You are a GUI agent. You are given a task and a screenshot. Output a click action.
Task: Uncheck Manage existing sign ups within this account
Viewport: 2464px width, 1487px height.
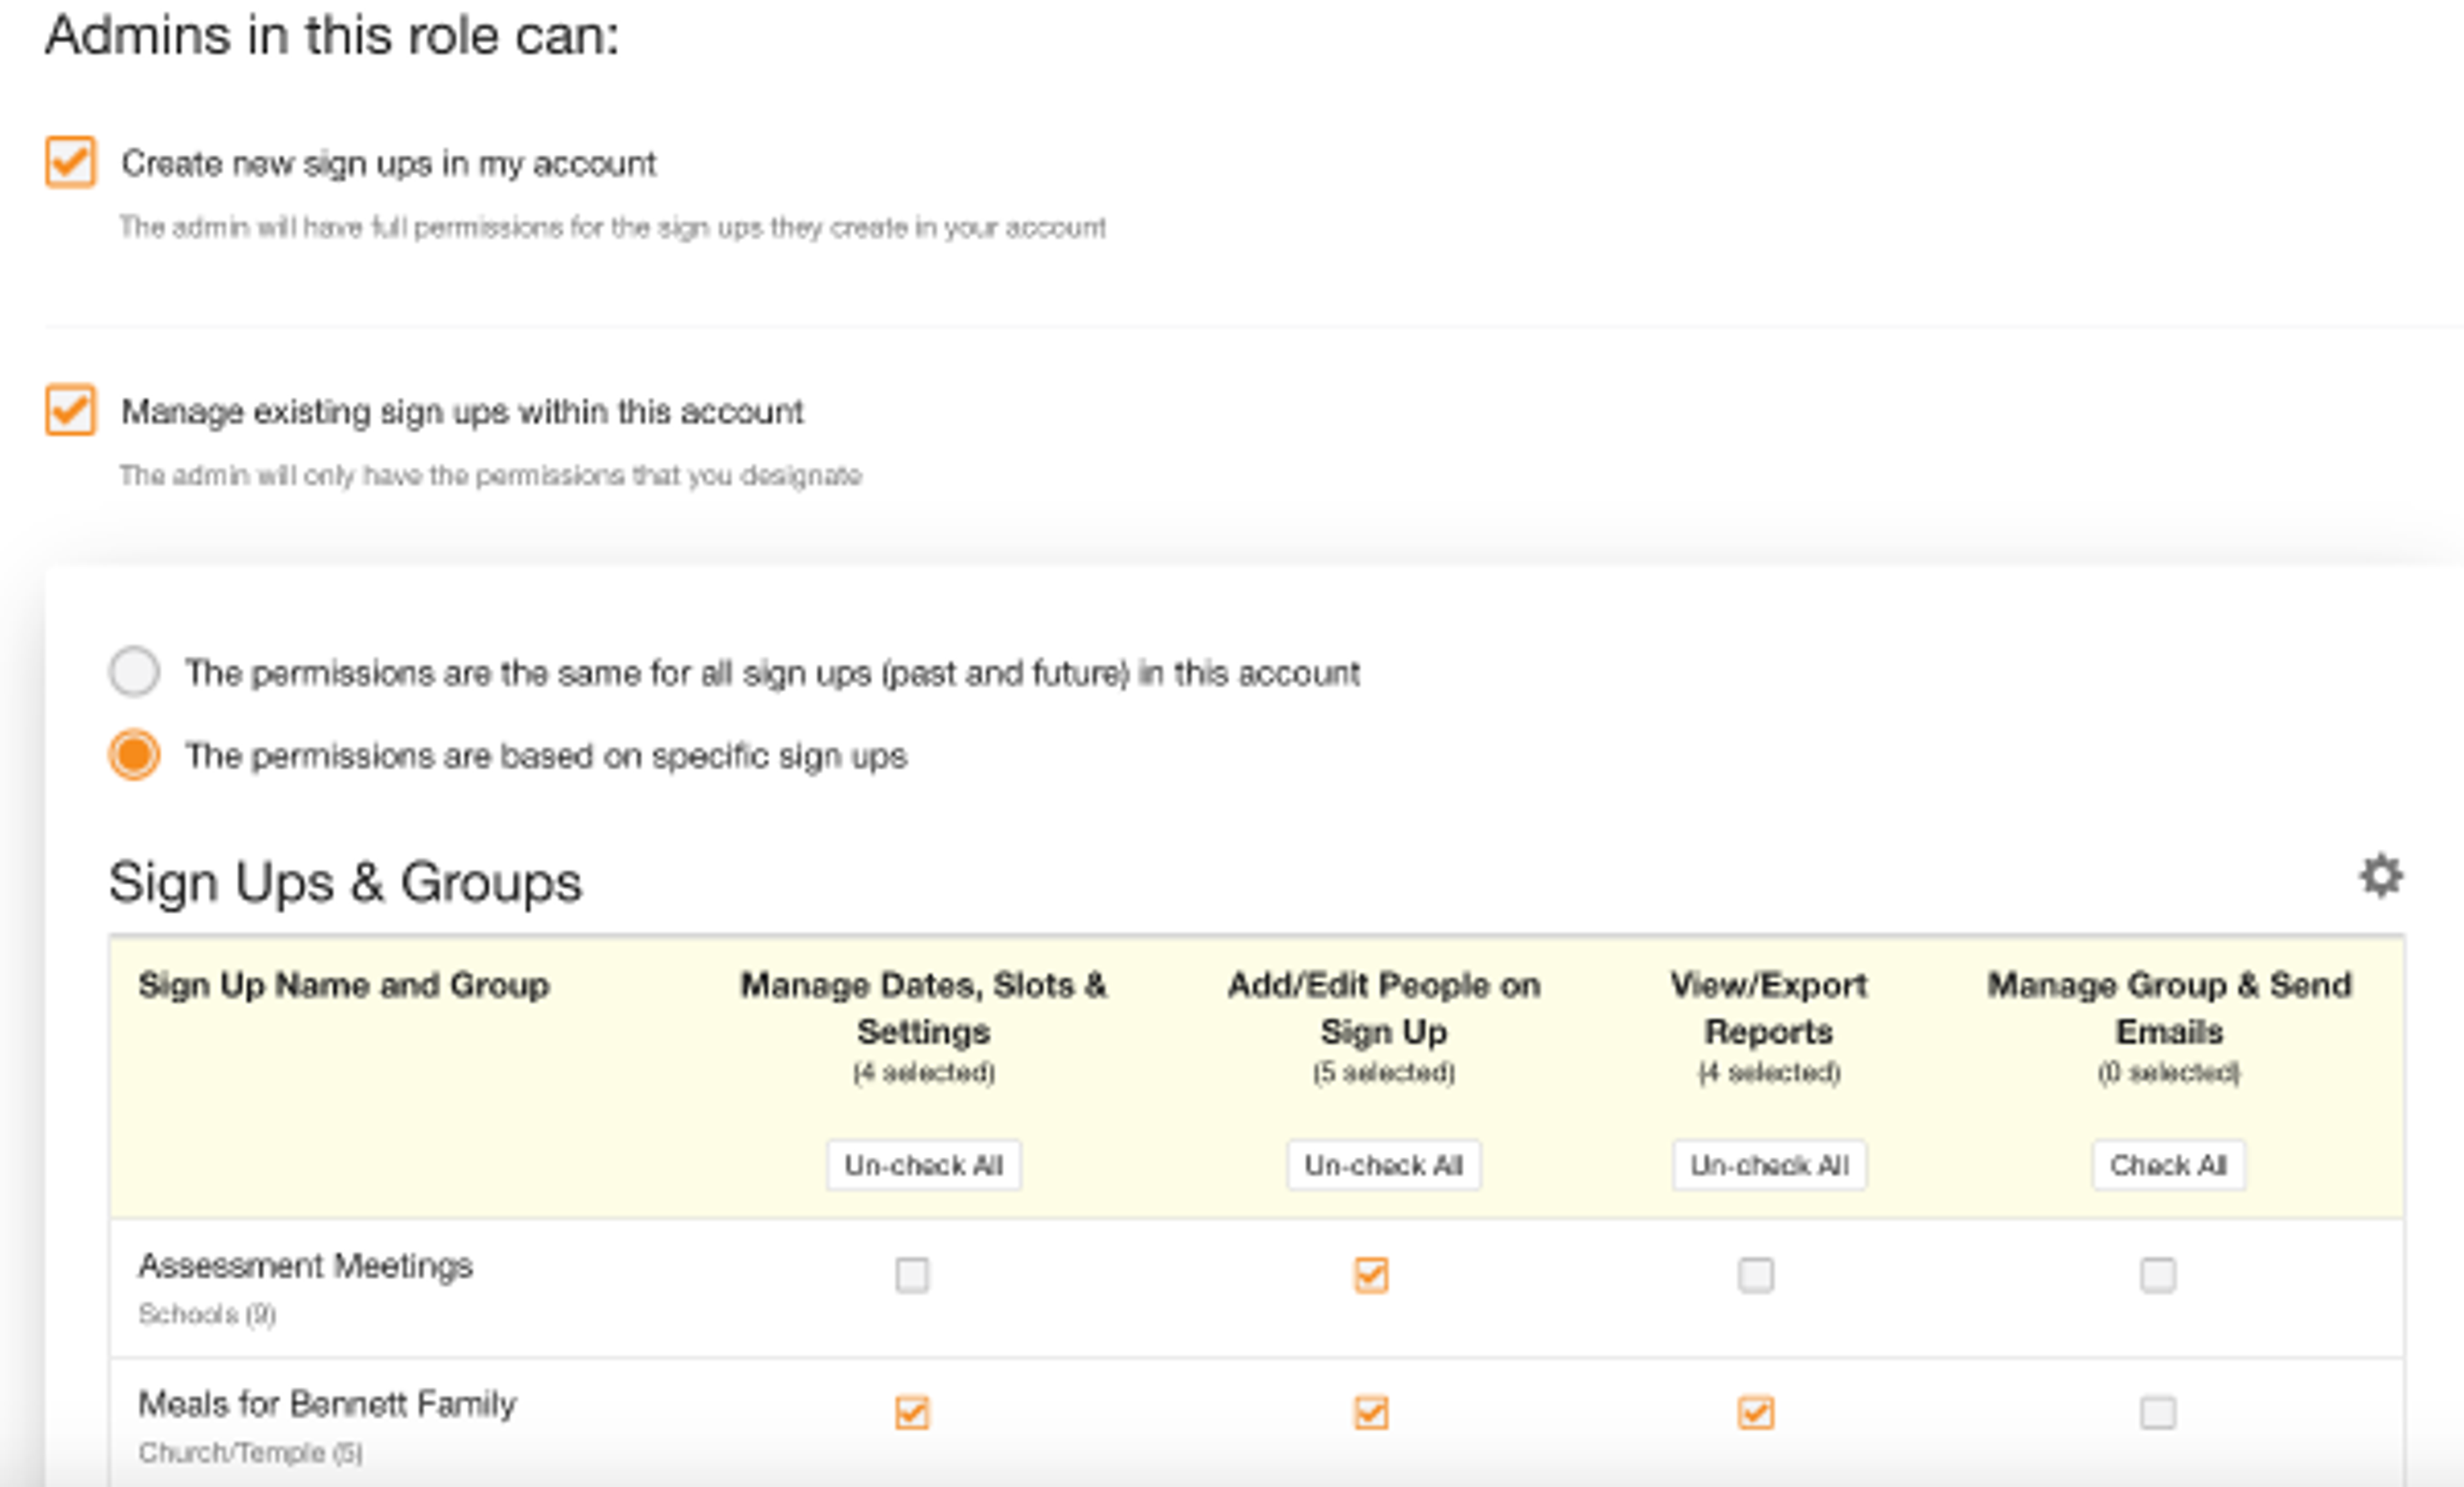point(71,410)
